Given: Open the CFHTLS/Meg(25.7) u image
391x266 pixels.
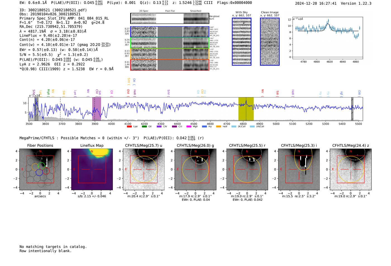Looking at the screenshot, I should pos(144,169).
